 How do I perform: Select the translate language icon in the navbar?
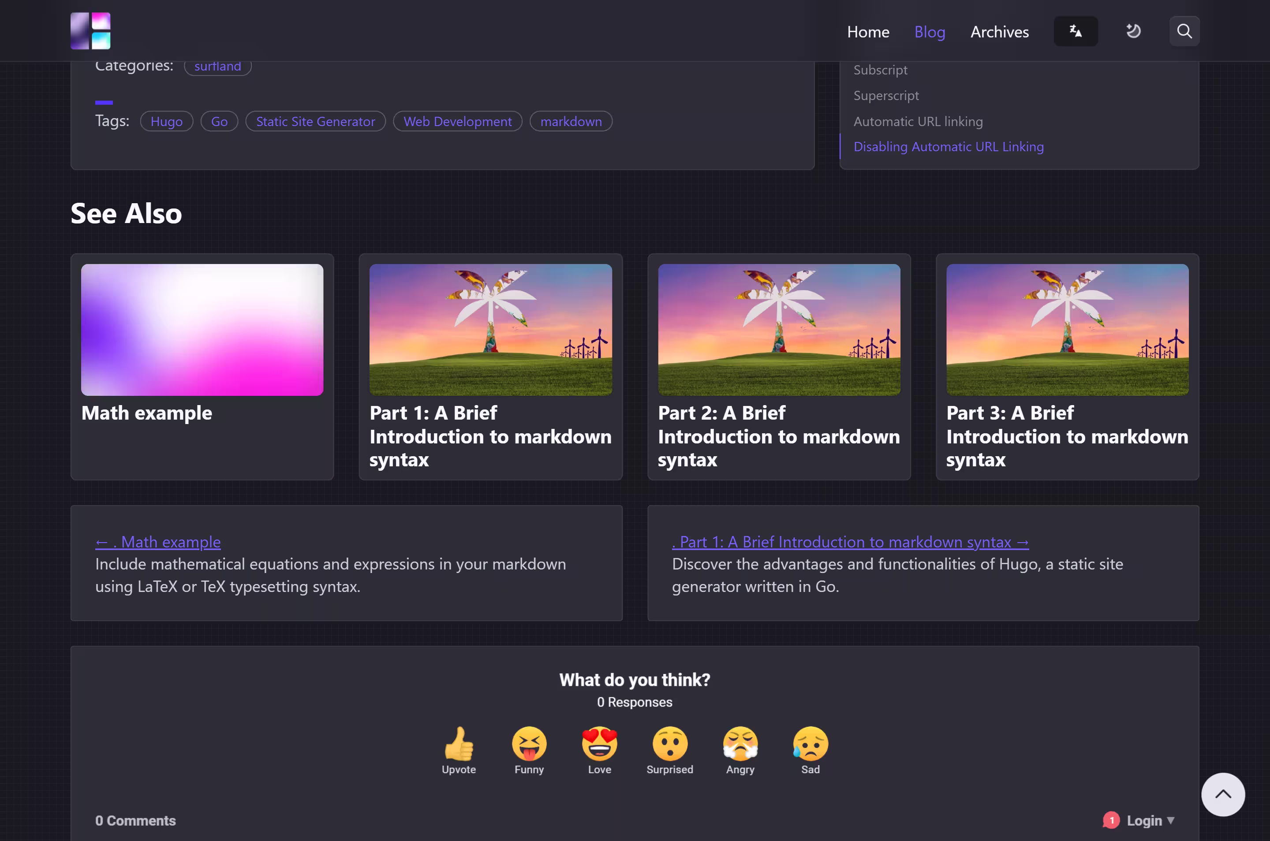1075,30
